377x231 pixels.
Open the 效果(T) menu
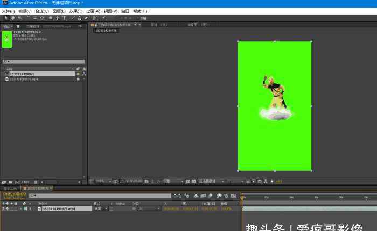coord(76,11)
